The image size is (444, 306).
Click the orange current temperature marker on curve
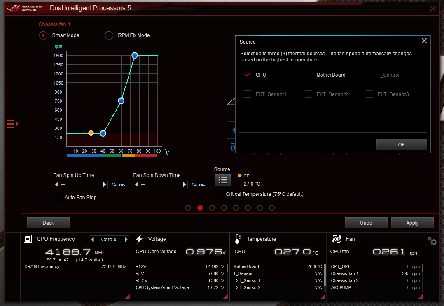(x=91, y=133)
